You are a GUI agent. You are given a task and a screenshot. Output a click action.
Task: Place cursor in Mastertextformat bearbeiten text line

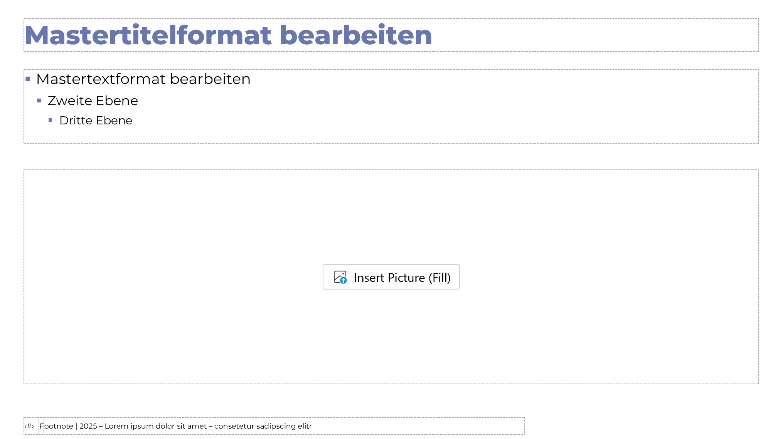143,79
